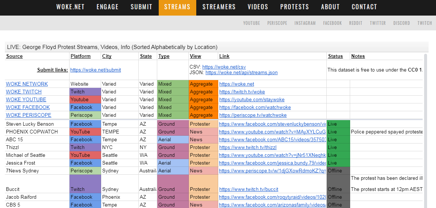Viewport: 436px width, 208px height.
Task: Visit the REDDIT social link
Action: [356, 23]
